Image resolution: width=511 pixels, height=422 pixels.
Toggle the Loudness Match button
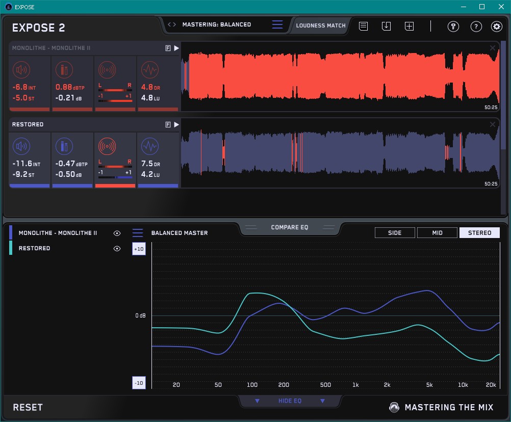[321, 25]
